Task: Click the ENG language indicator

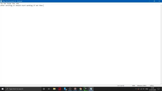Action: click(x=147, y=89)
